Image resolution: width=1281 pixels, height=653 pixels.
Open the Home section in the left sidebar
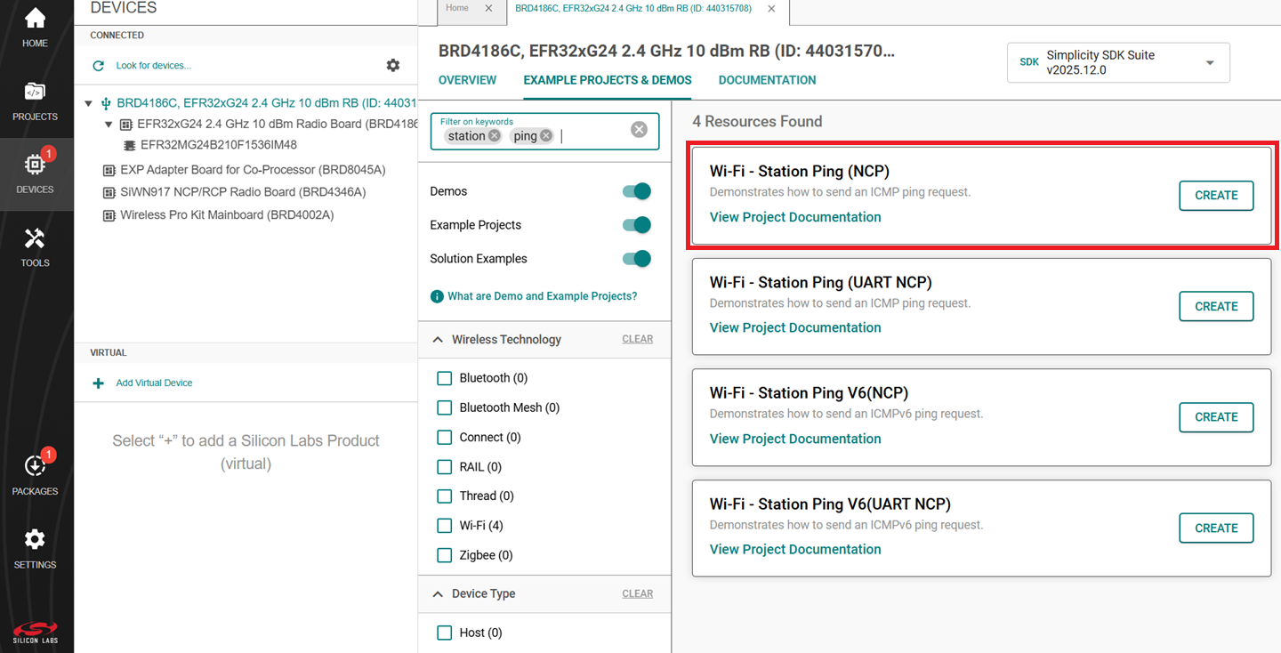click(35, 22)
